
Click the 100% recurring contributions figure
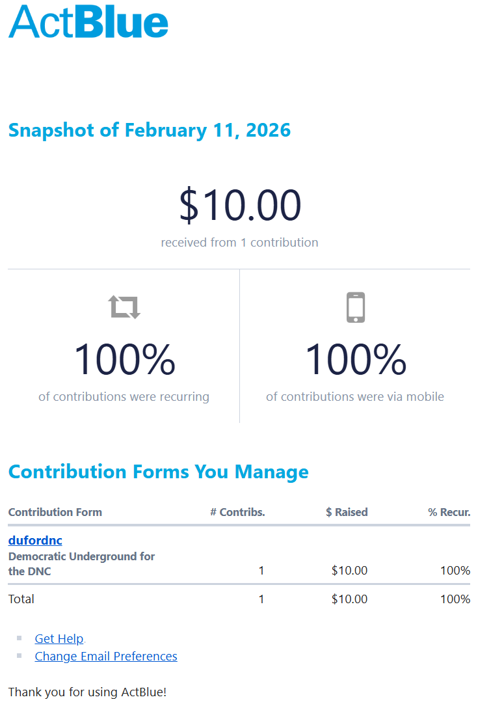coord(124,360)
